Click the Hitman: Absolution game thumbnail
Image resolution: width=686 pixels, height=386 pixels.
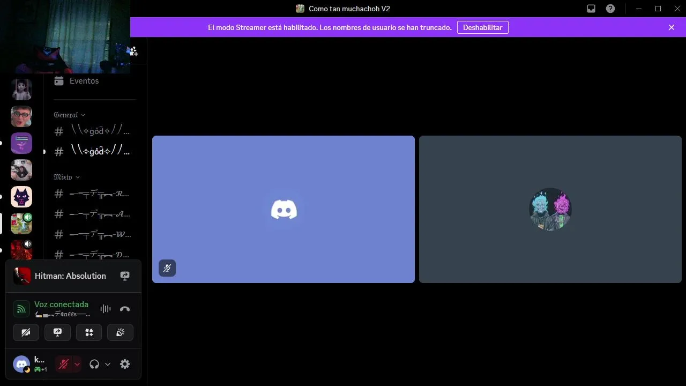(22, 276)
